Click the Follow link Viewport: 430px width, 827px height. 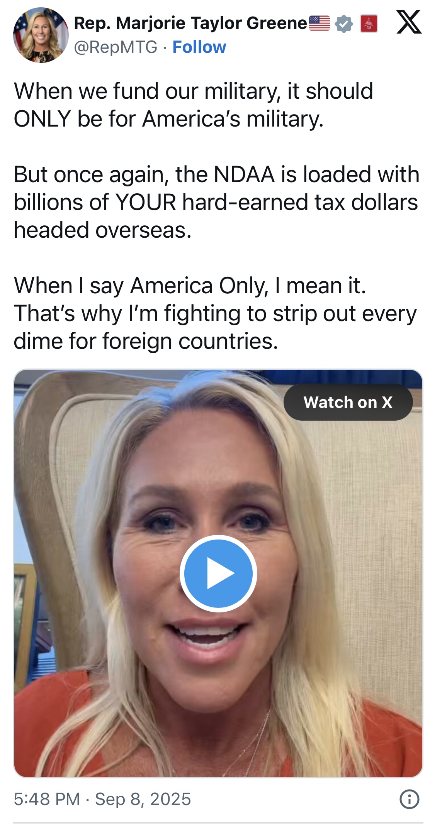point(199,47)
